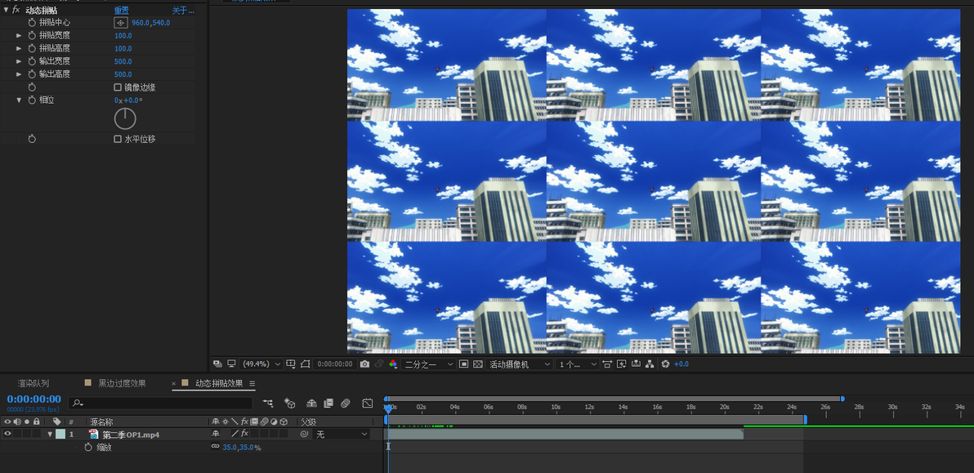Click the timeline layer search field
The width and height of the screenshot is (974, 473).
(160, 404)
